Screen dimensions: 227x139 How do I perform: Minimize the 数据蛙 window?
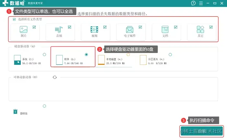tap(208, 3)
